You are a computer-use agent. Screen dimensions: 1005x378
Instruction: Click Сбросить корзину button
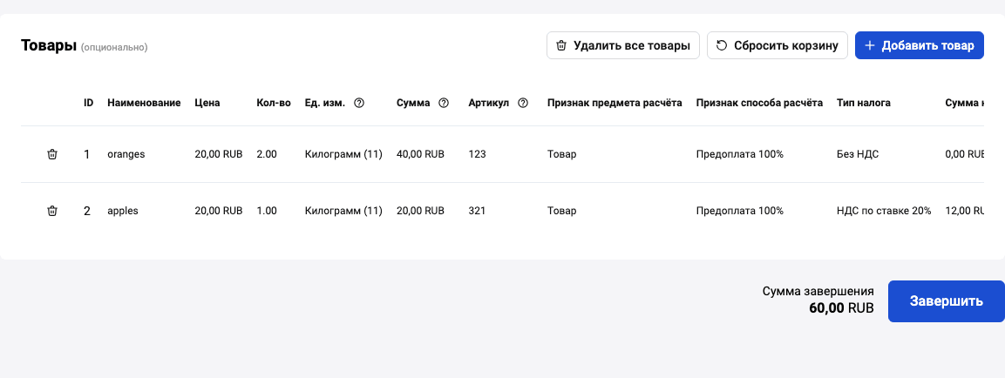(778, 45)
